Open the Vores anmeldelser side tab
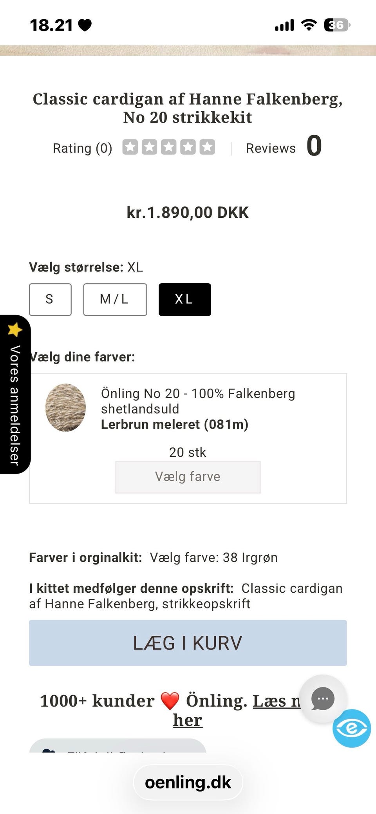 click(15, 394)
